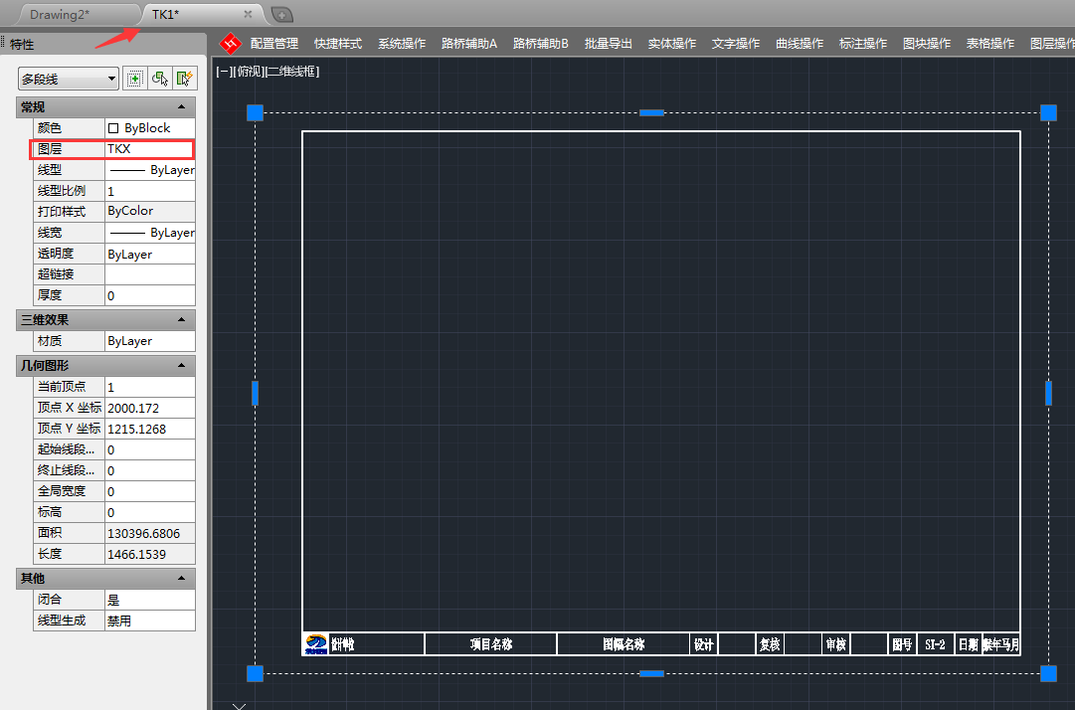
Task: Collapse the 常规 section
Action: click(x=181, y=107)
